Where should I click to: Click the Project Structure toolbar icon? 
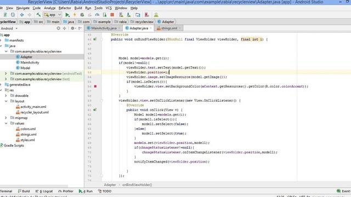tap(138, 15)
